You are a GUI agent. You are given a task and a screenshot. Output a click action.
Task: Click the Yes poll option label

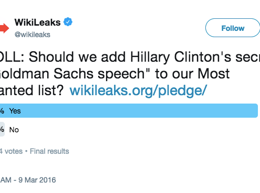pos(15,111)
